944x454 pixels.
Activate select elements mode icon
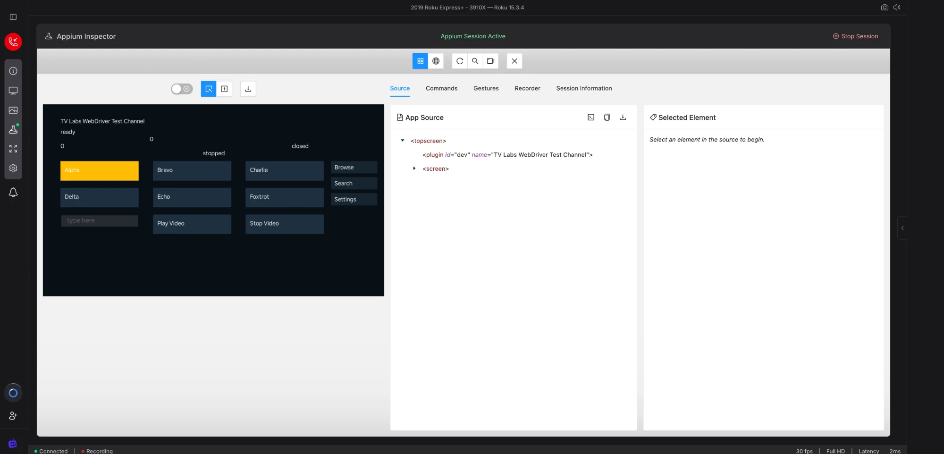point(209,89)
